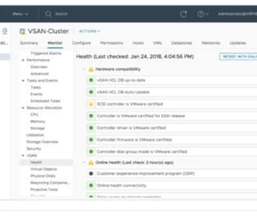Click green icon for Controller certified for ESXi release
Image resolution: width=257 pixels, height=216 pixels.
click(91, 116)
